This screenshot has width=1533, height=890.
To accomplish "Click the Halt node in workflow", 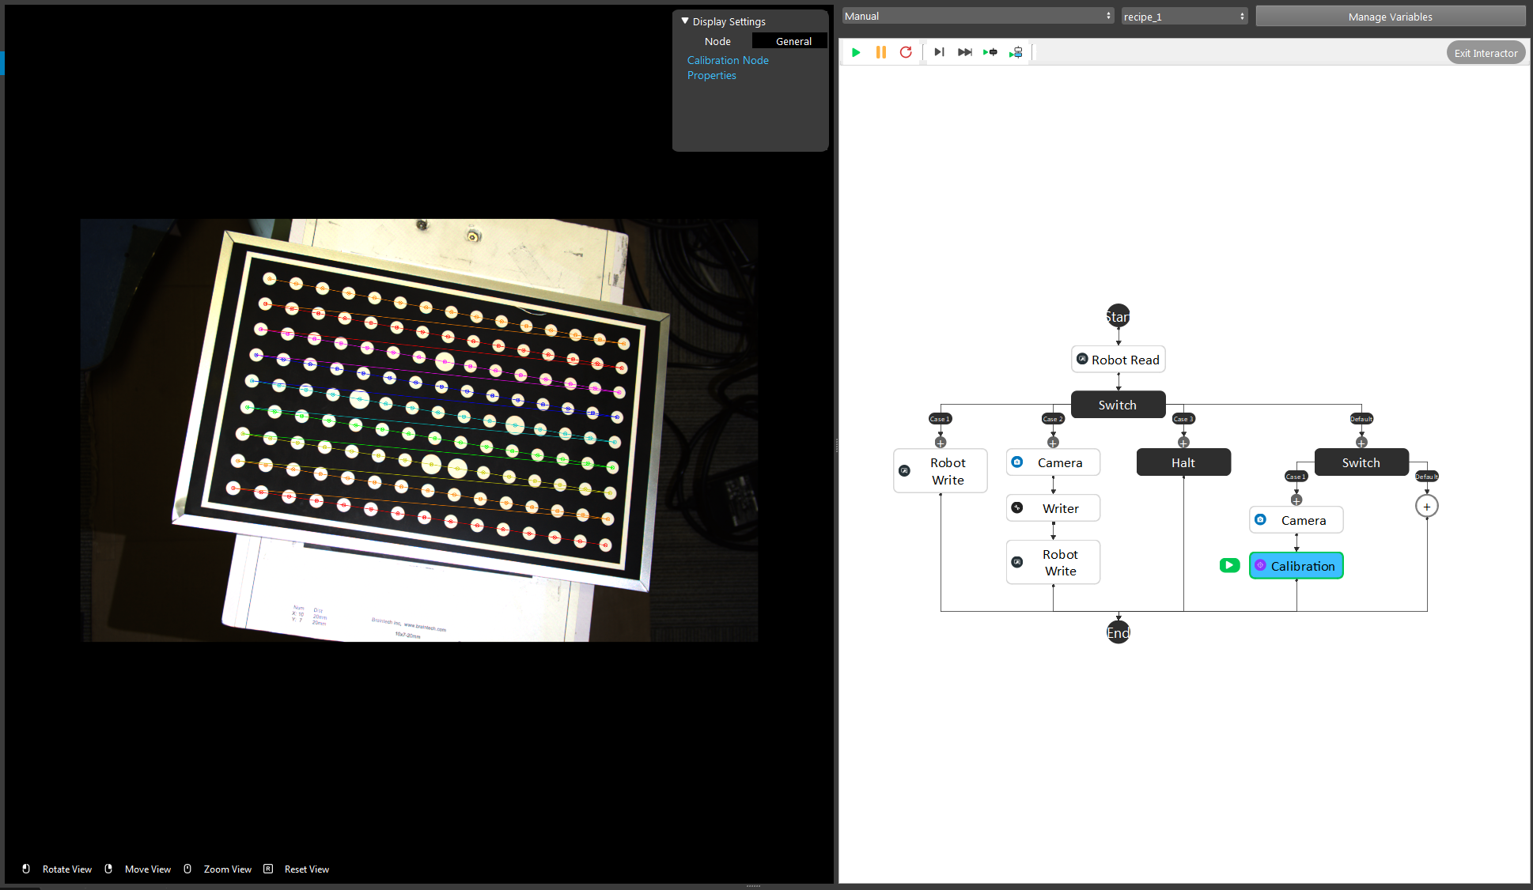I will click(1182, 462).
